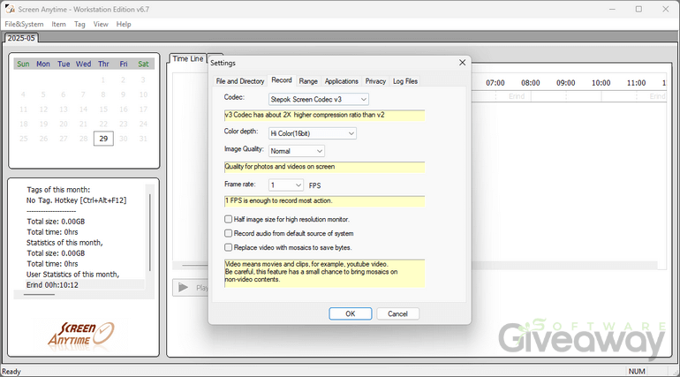Select day 15 in the calendar
This screenshot has height=377, width=680.
103,109
